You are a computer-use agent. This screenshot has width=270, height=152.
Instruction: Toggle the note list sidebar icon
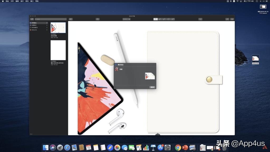pos(71,19)
